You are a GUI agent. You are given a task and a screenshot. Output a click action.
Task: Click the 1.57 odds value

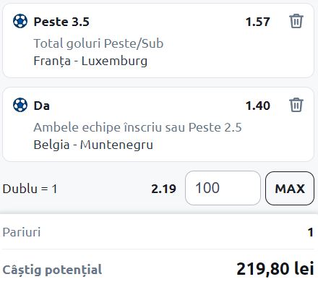(x=257, y=22)
